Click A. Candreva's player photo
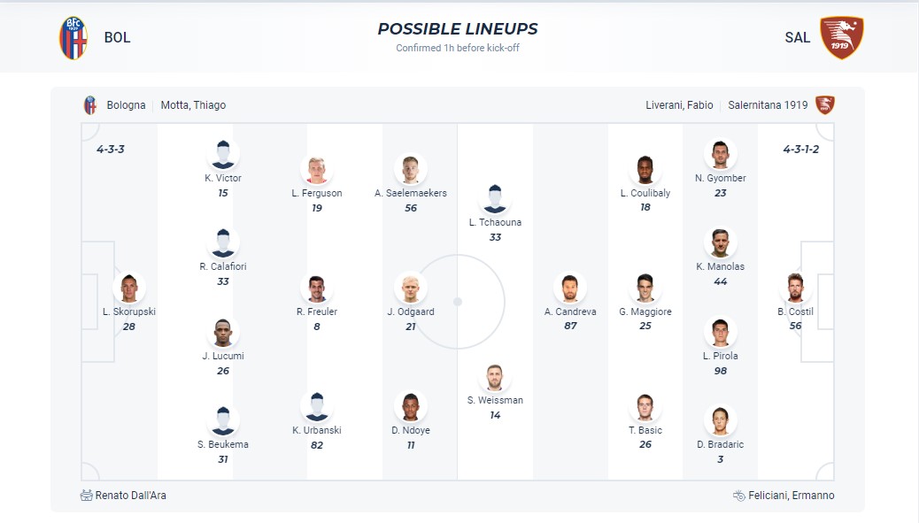Image resolution: width=919 pixels, height=523 pixels. pos(570,288)
